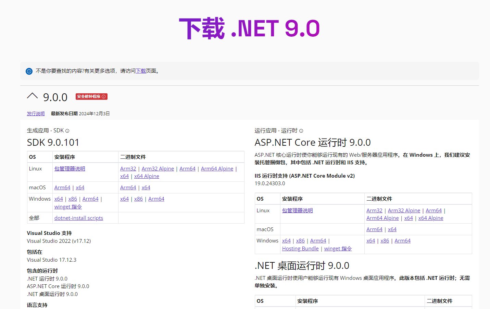Collapse the 9.0.0 release section chevron
490x309 pixels.
tap(32, 96)
